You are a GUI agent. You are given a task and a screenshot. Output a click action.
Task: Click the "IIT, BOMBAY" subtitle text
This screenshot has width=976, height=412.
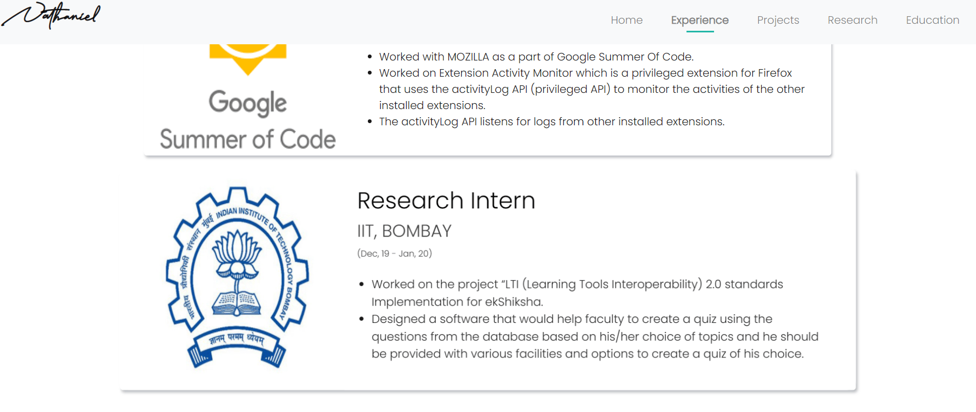coord(404,231)
